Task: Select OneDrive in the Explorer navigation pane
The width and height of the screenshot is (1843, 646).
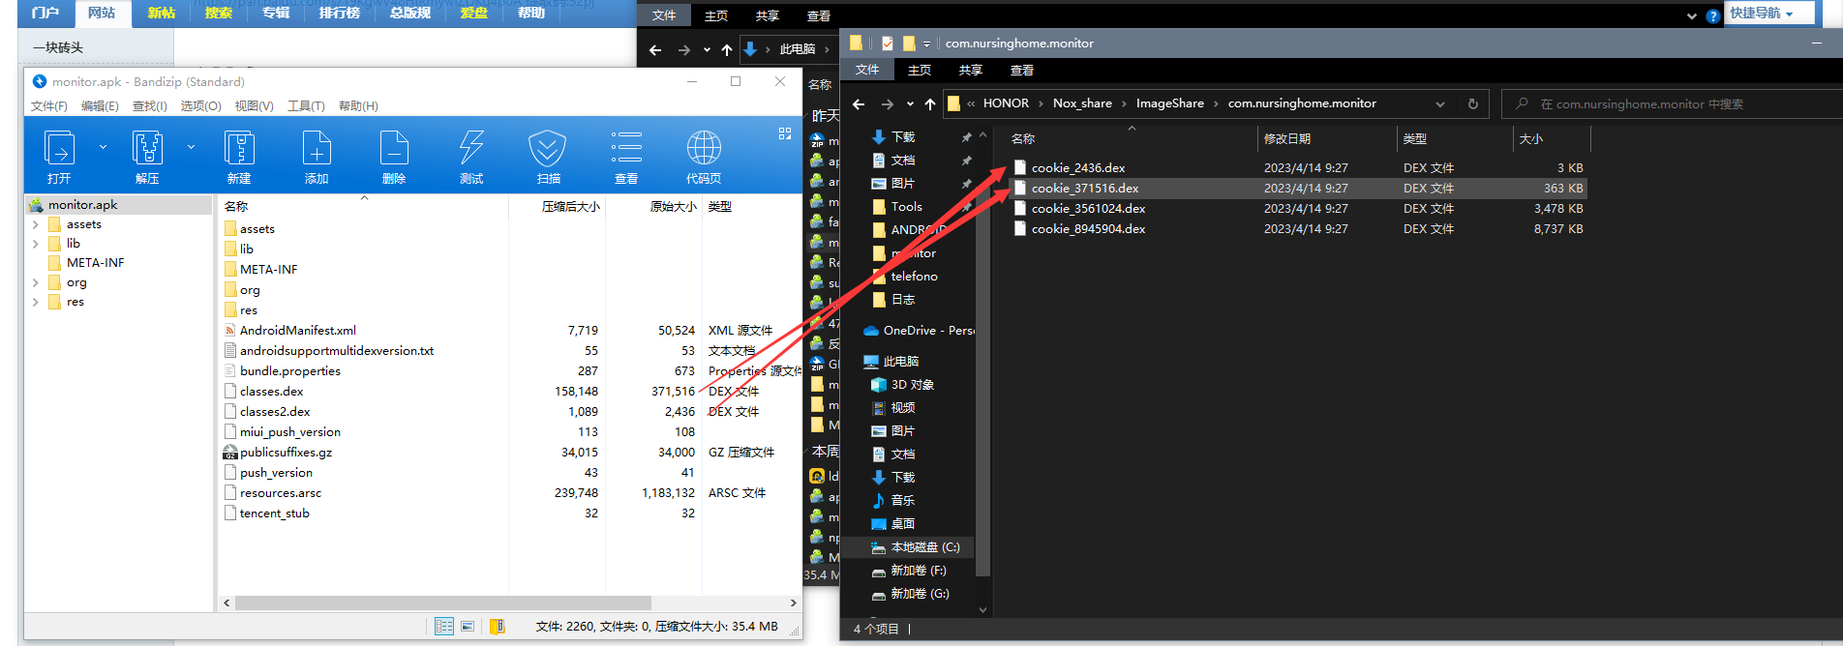Action: pos(918,331)
